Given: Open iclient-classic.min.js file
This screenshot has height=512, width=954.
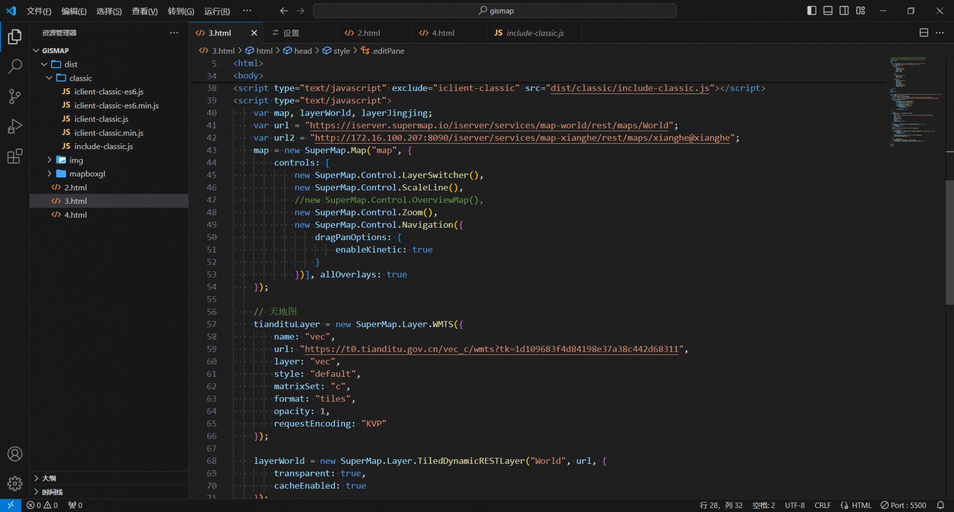Looking at the screenshot, I should point(109,133).
